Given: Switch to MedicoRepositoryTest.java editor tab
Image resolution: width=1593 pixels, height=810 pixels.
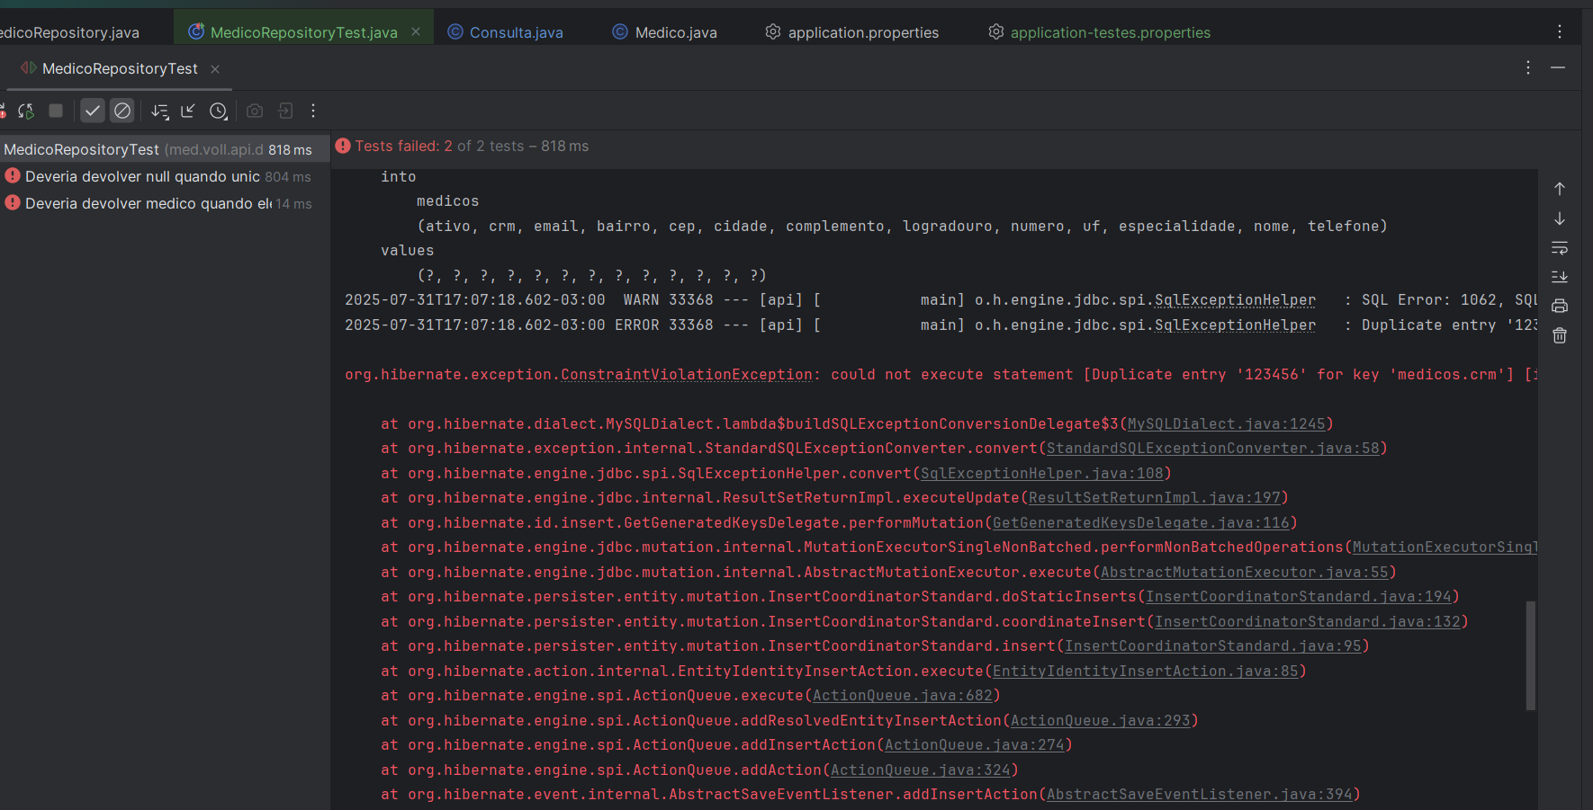Looking at the screenshot, I should click(303, 32).
